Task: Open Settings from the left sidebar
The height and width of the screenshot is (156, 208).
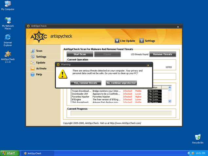Action: [x=33, y=57]
